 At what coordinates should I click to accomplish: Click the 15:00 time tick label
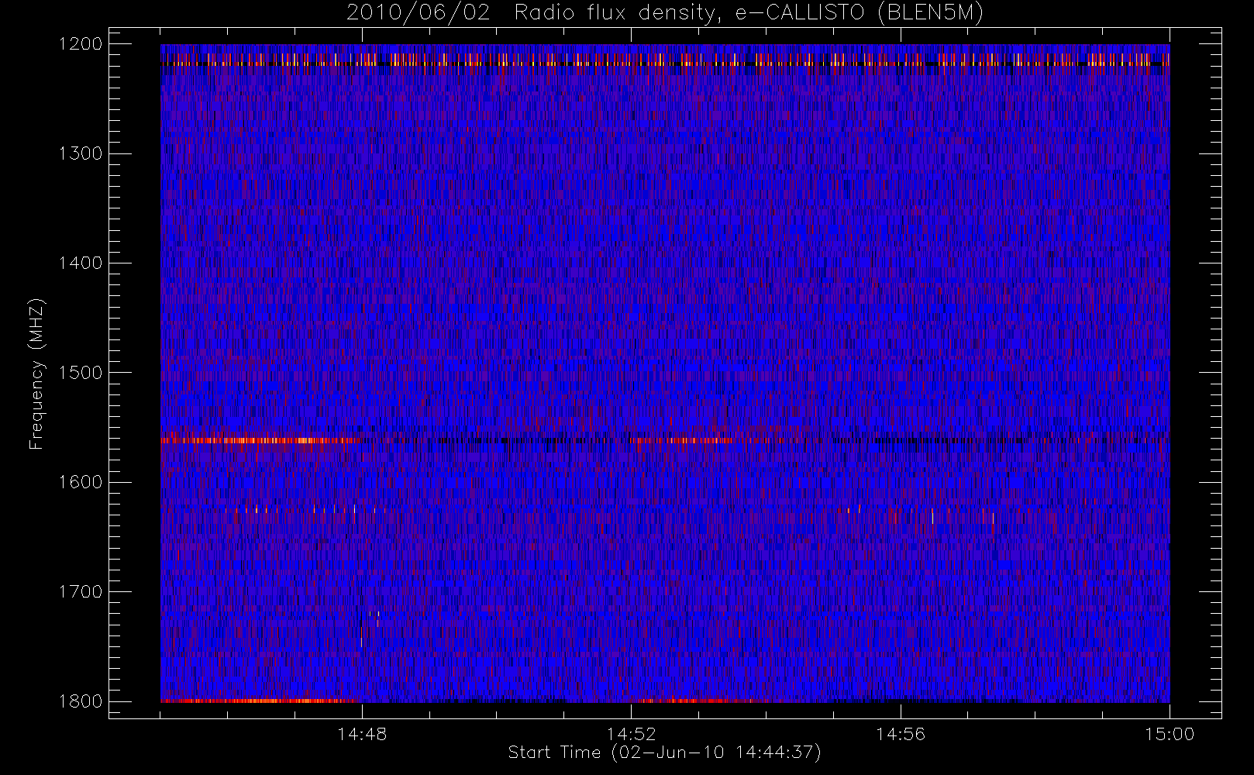pyautogui.click(x=1170, y=734)
